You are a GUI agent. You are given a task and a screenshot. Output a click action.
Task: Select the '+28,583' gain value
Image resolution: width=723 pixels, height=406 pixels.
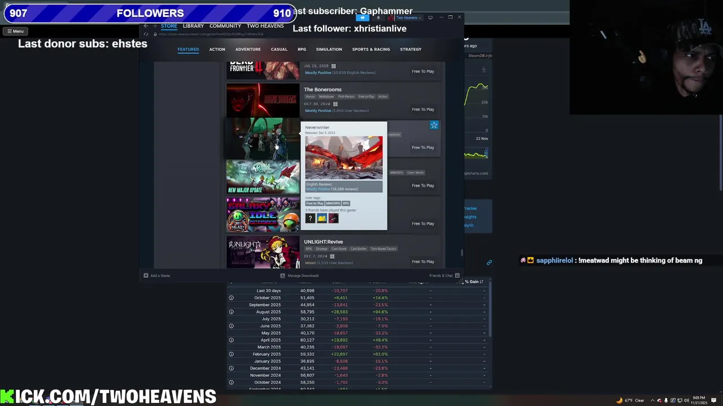(x=339, y=312)
